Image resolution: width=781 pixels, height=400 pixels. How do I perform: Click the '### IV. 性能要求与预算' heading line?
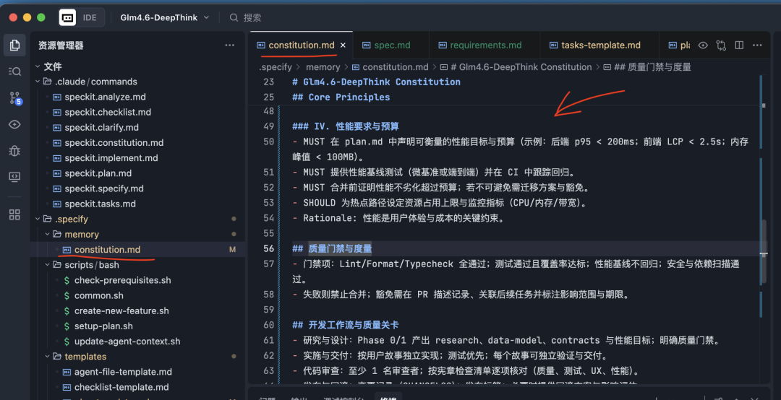coord(345,126)
